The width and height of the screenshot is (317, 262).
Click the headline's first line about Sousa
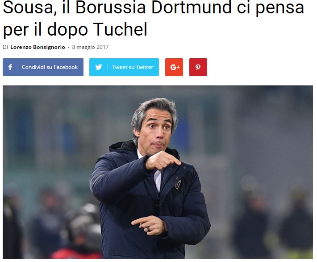click(x=154, y=8)
